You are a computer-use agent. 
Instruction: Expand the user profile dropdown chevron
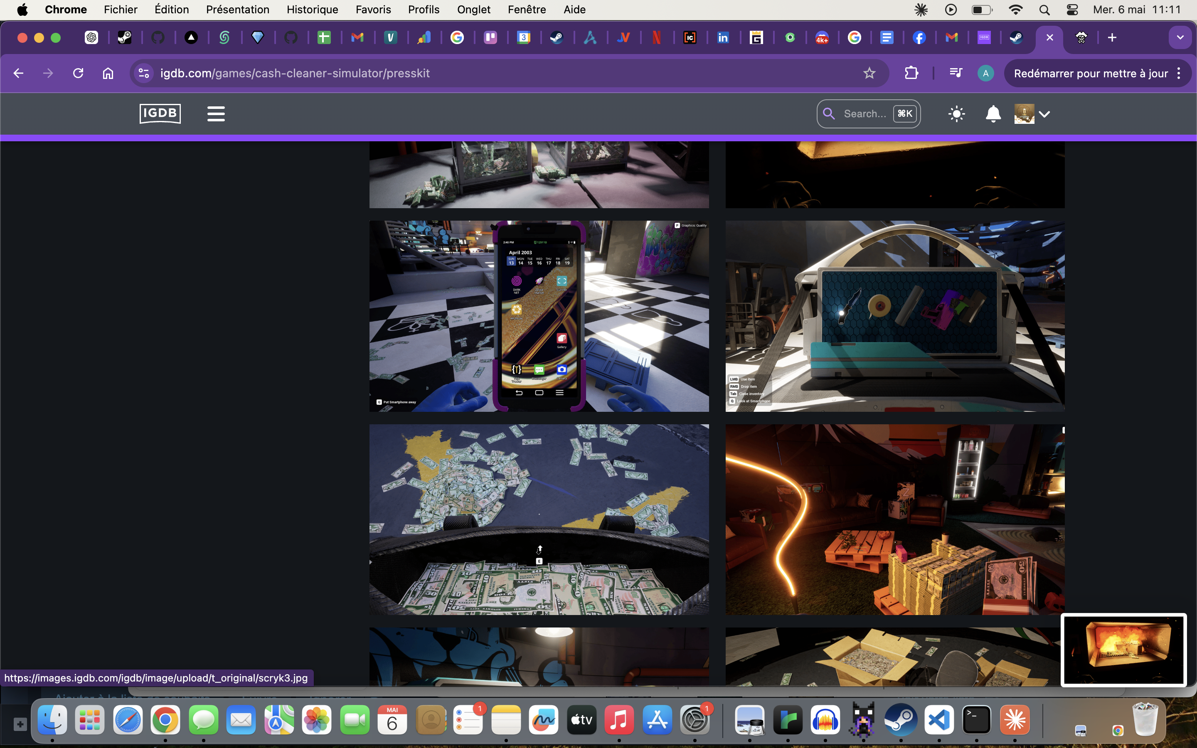(x=1044, y=114)
